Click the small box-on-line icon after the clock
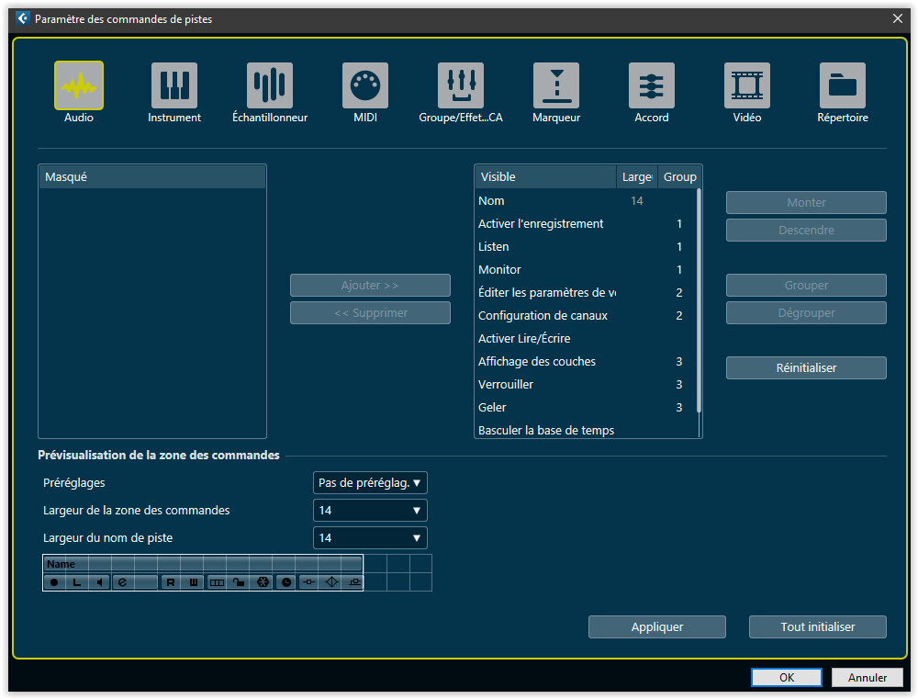Viewport: 918px width, 699px height. coord(308,581)
